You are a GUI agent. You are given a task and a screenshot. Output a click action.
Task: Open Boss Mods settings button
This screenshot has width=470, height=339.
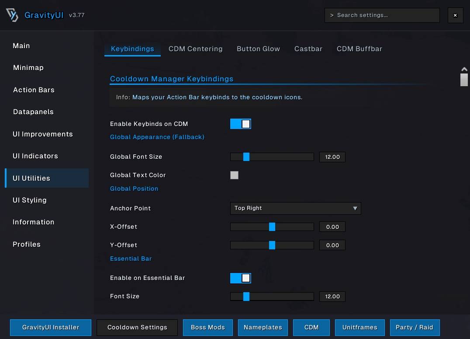(x=208, y=327)
